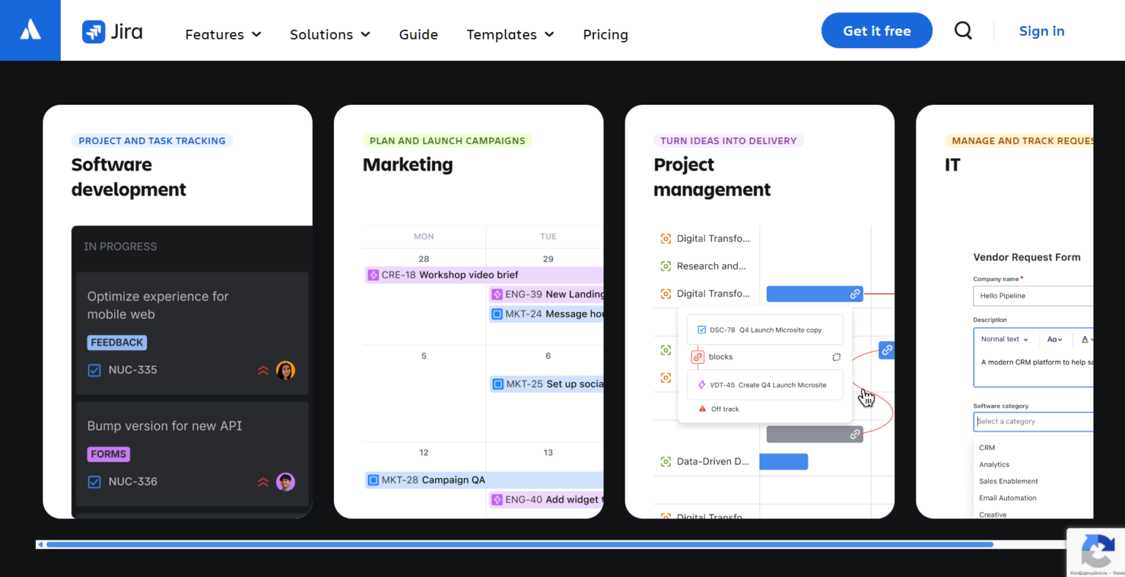The image size is (1125, 577).
Task: Open the Guide nav item
Action: [x=418, y=34]
